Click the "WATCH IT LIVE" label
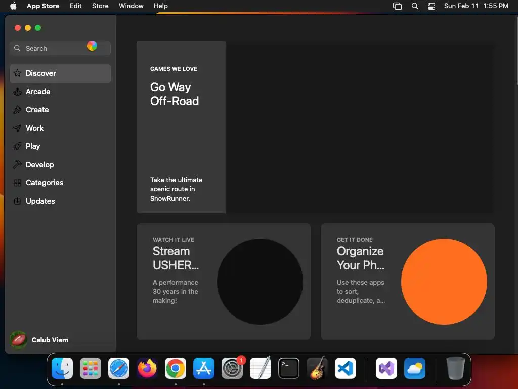The width and height of the screenshot is (518, 389). point(173,240)
